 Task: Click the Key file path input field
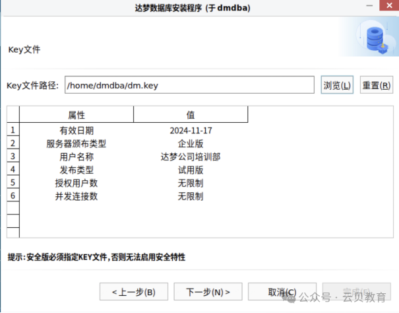click(x=189, y=85)
